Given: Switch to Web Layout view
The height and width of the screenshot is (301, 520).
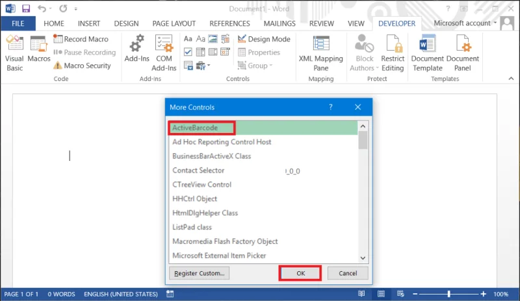Looking at the screenshot, I should coord(400,294).
